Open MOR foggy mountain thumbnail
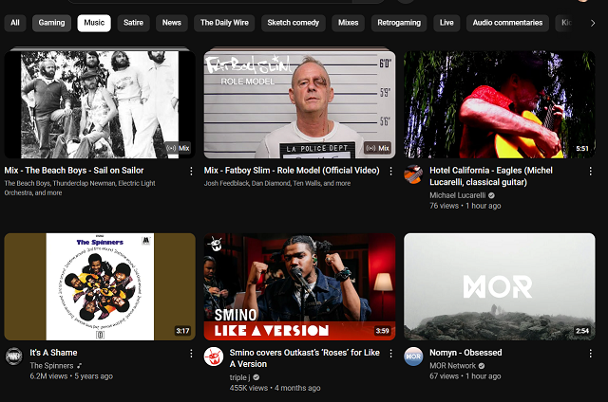 click(x=500, y=286)
